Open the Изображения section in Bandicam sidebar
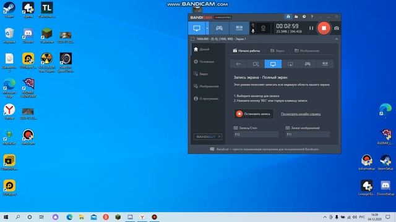The height and width of the screenshot is (222, 396). click(206, 86)
